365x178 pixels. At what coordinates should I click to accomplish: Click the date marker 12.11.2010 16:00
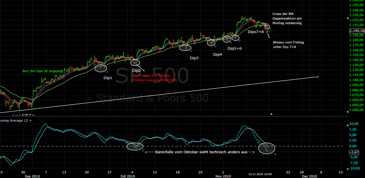click(x=260, y=174)
